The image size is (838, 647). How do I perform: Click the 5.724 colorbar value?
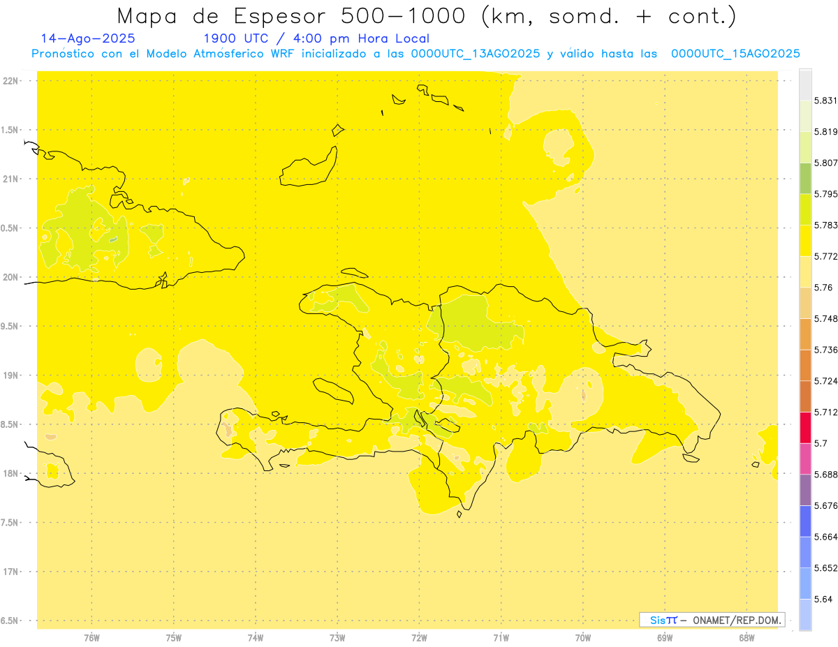826,381
